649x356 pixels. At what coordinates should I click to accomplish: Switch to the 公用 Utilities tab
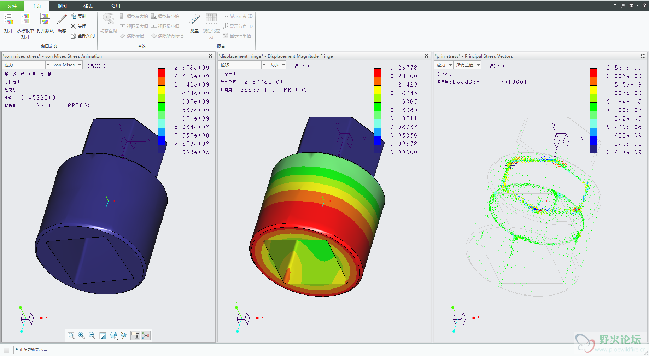pyautogui.click(x=116, y=6)
